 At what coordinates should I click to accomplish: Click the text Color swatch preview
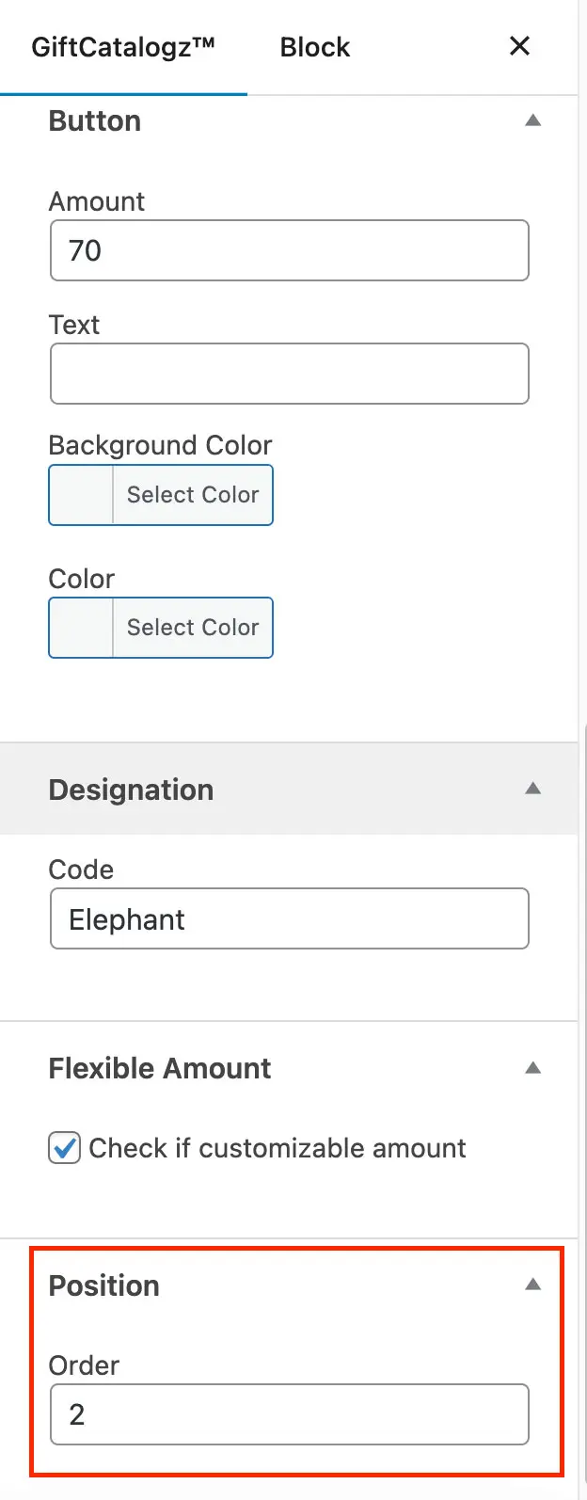coord(81,628)
